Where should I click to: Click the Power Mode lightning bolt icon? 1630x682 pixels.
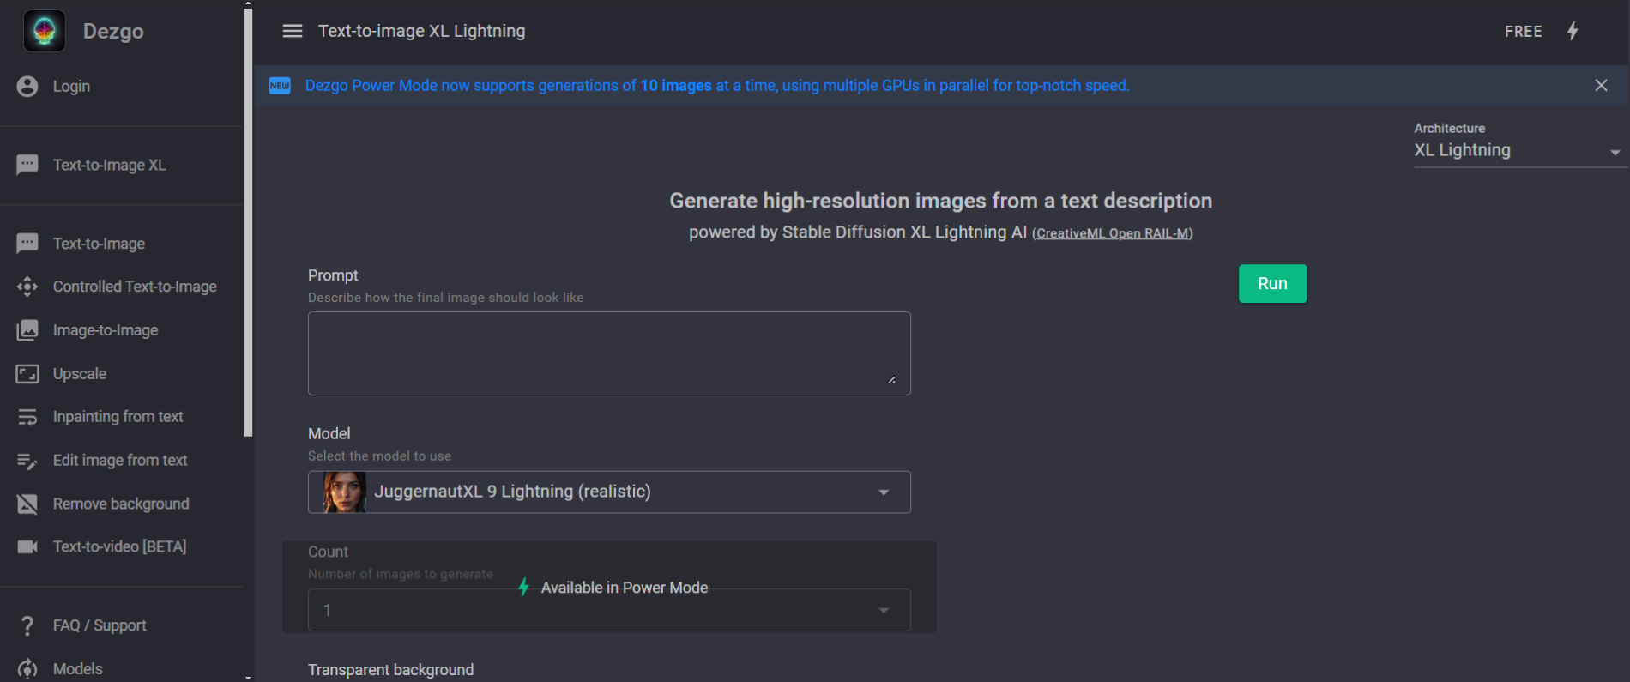coord(1573,31)
